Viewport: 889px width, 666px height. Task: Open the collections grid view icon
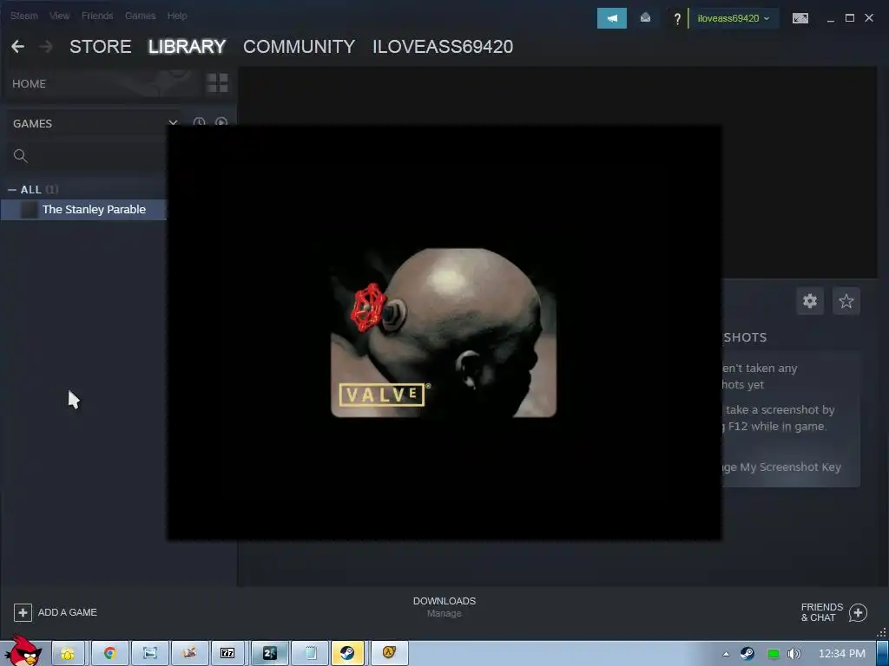pos(217,83)
